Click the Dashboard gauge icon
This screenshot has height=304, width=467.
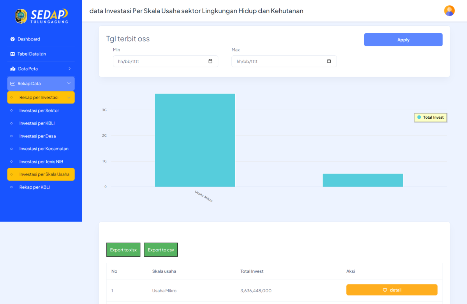click(12, 39)
